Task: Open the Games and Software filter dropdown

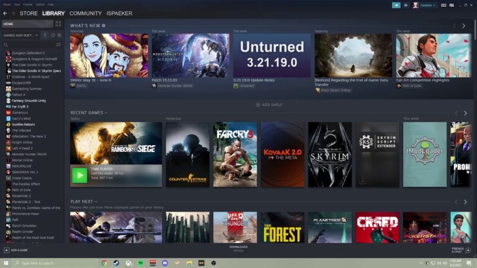Action: tap(20, 35)
